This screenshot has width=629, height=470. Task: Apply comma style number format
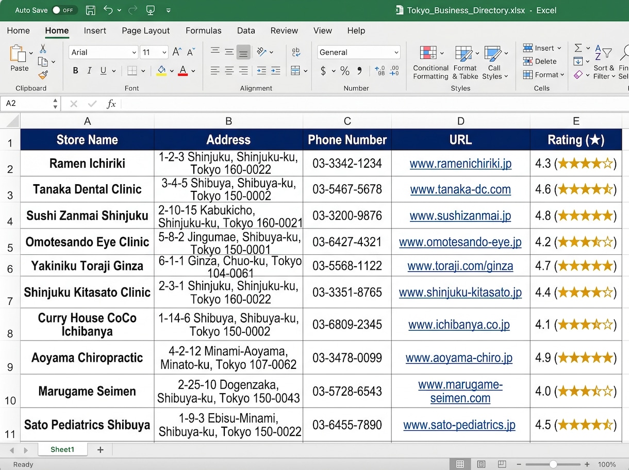coord(359,71)
